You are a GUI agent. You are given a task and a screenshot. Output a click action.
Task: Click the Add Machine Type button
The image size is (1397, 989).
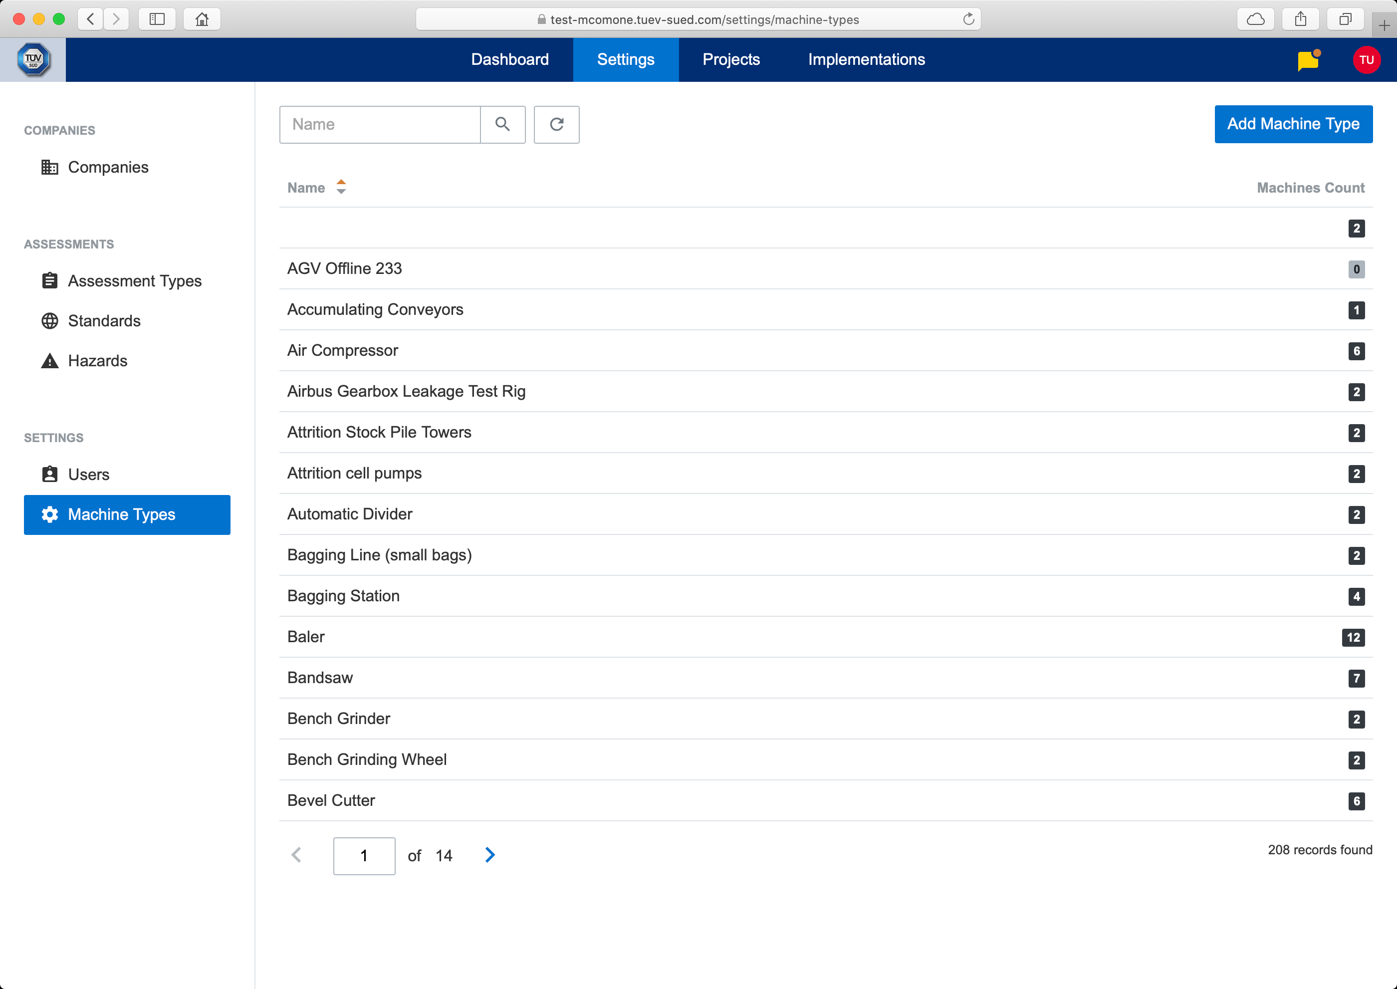[1293, 124]
